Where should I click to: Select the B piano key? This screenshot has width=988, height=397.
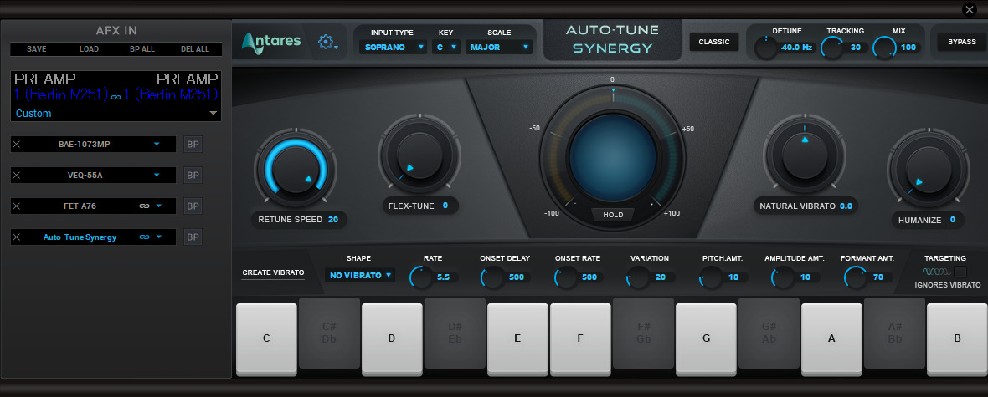(x=956, y=338)
